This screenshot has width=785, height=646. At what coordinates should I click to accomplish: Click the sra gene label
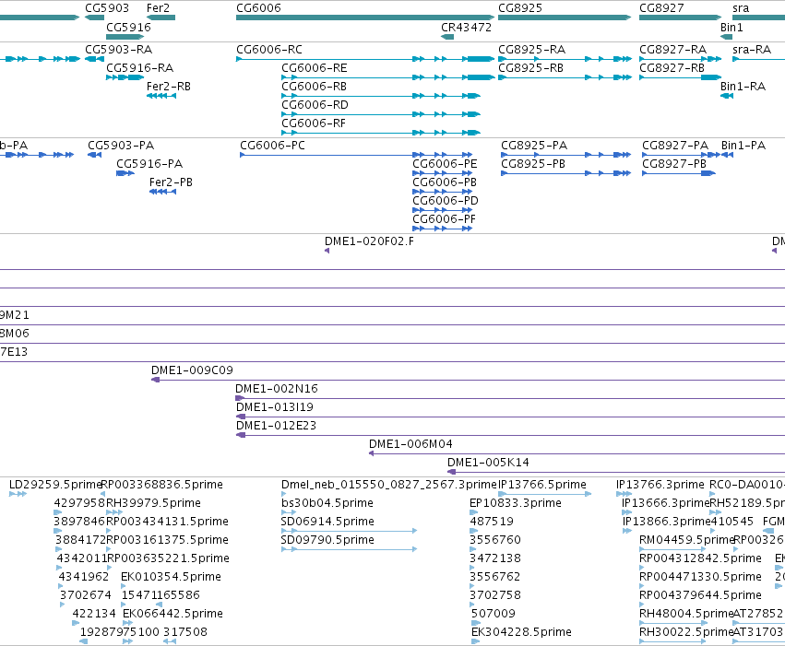[741, 8]
